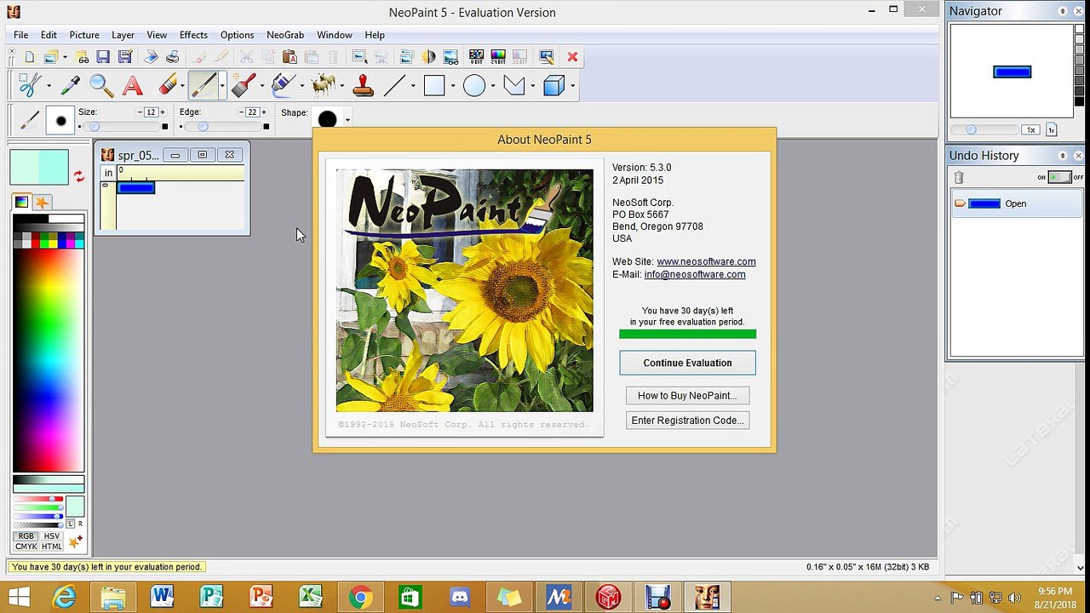Click the Browse folder icon with glasses
This screenshot has width=1090, height=613.
click(x=82, y=57)
